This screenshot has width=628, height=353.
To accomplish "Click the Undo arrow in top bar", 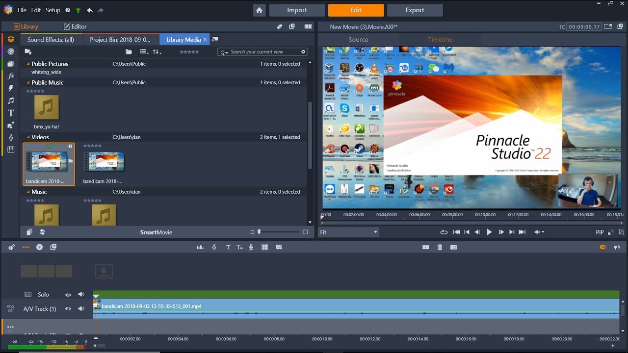I will [x=89, y=10].
